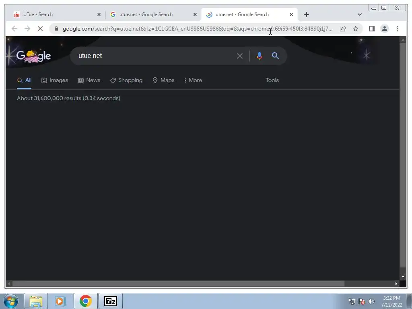Viewport: 412px width, 309px height.
Task: Open the Action Center flag icon
Action: [362, 301]
